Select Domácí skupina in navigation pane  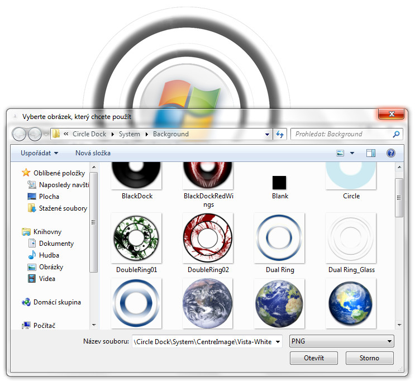pos(51,302)
